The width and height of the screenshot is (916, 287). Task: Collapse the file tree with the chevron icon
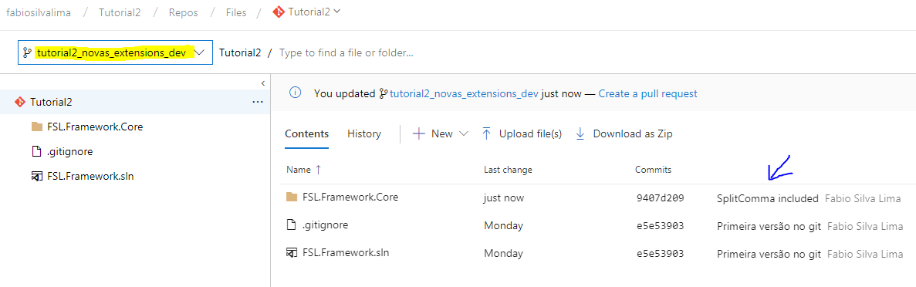coord(263,83)
